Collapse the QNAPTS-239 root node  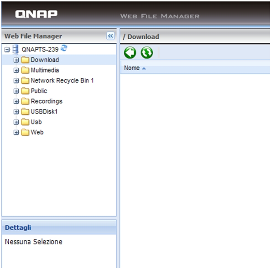(7, 50)
